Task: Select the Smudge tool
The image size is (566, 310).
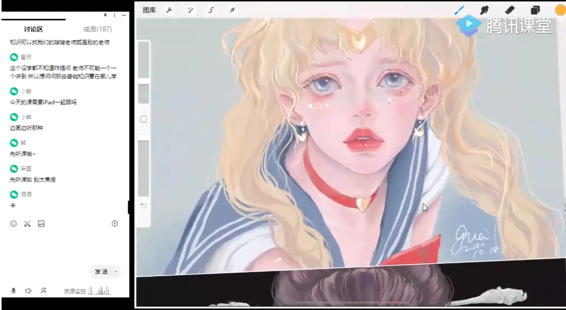Action: (x=483, y=9)
